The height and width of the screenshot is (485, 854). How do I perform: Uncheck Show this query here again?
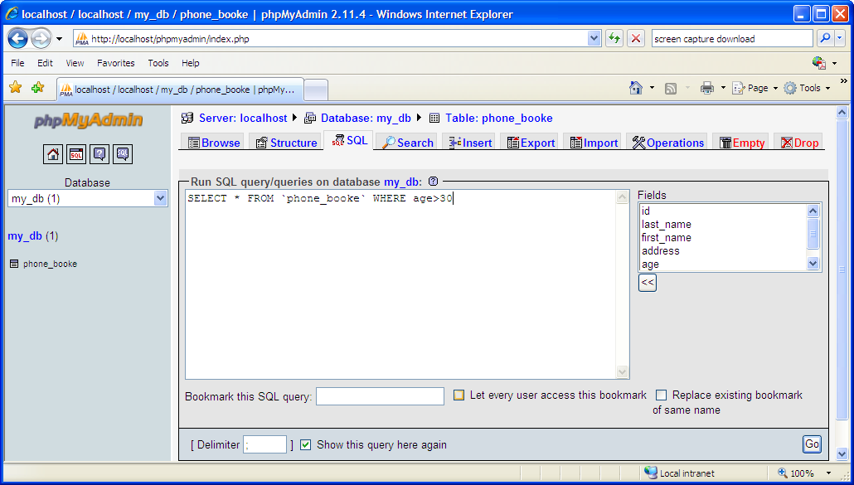pyautogui.click(x=306, y=444)
